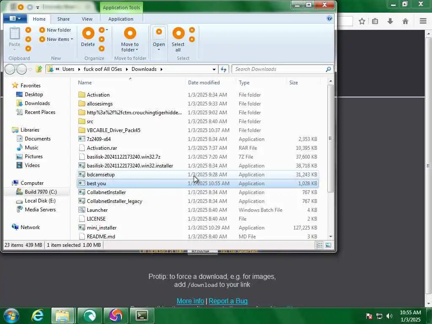Show hidden path levels via the double chevron
The width and height of the screenshot is (432, 324).
[57, 69]
